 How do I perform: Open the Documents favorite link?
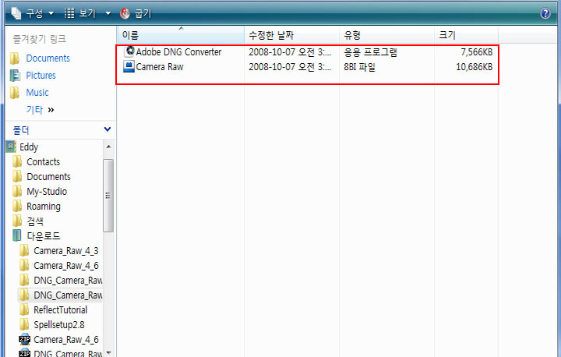click(48, 58)
